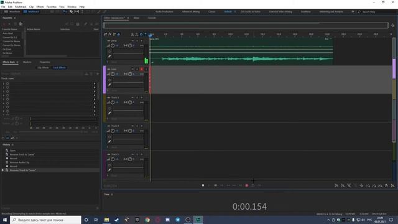Click Zoom In (Amplitude) icon

tap(336, 186)
